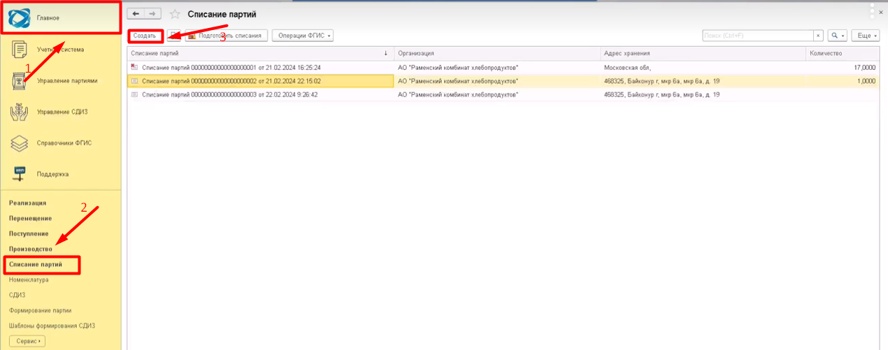Screen dimensions: 888x350
Task: Open the Управление СДИЗ section icon
Action: (x=20, y=112)
